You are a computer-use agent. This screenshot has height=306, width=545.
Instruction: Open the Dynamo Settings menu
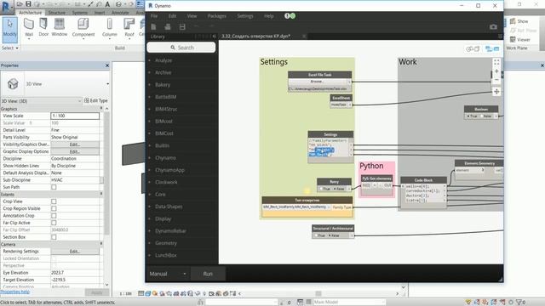[245, 16]
